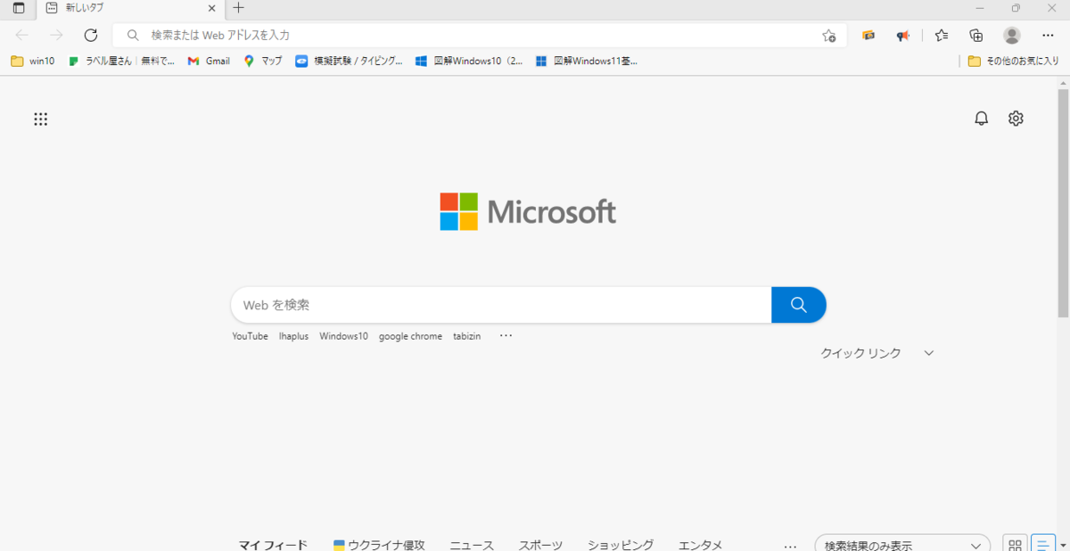
Task: Open the win10 bookmarks folder
Action: pos(32,61)
